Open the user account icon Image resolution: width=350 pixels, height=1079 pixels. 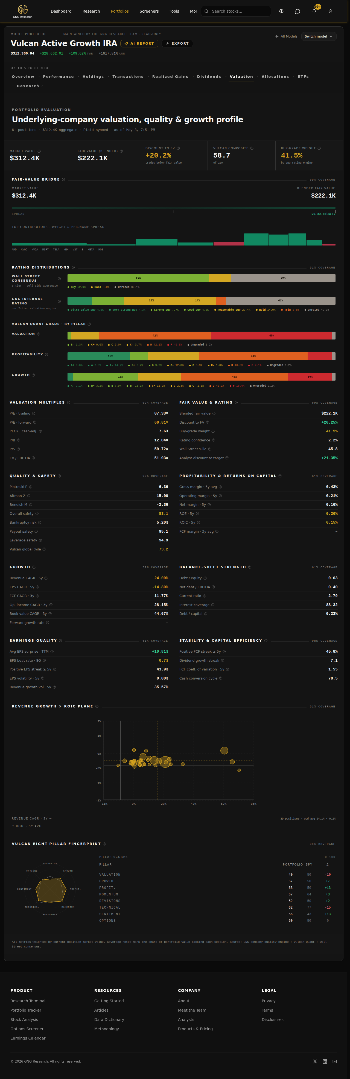[x=330, y=11]
